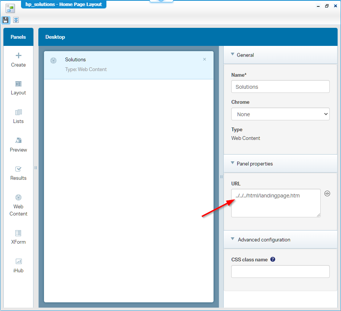Click into the CSS class name field
This screenshot has width=341, height=311.
(x=280, y=272)
